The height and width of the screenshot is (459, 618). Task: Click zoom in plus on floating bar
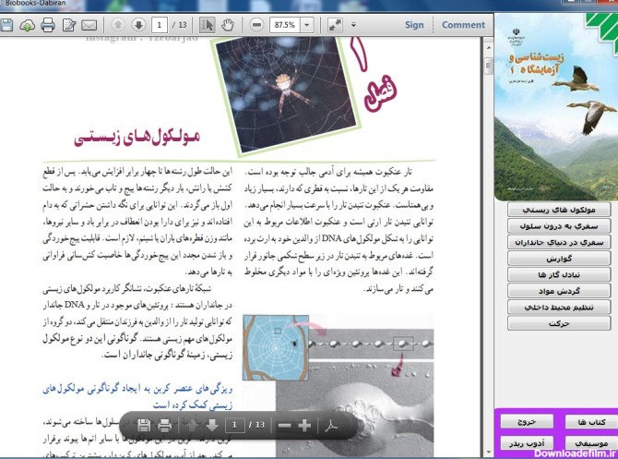click(304, 426)
